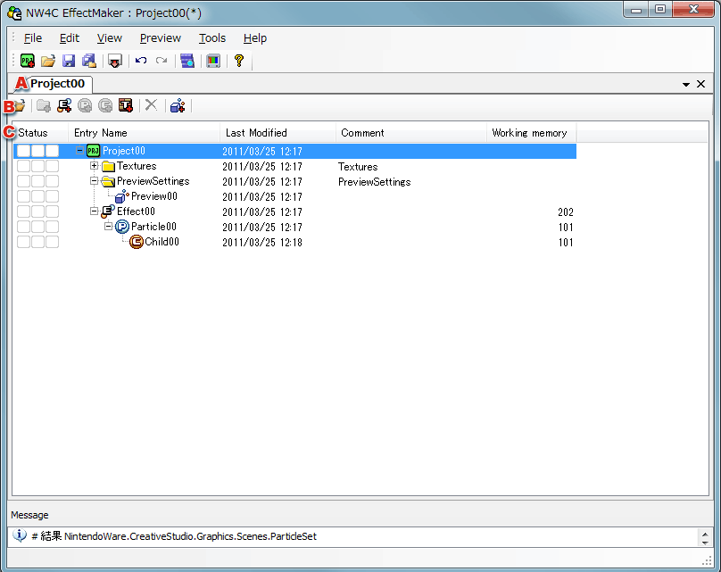Select the Child00 tree entry
The height and width of the screenshot is (572, 721).
162,241
